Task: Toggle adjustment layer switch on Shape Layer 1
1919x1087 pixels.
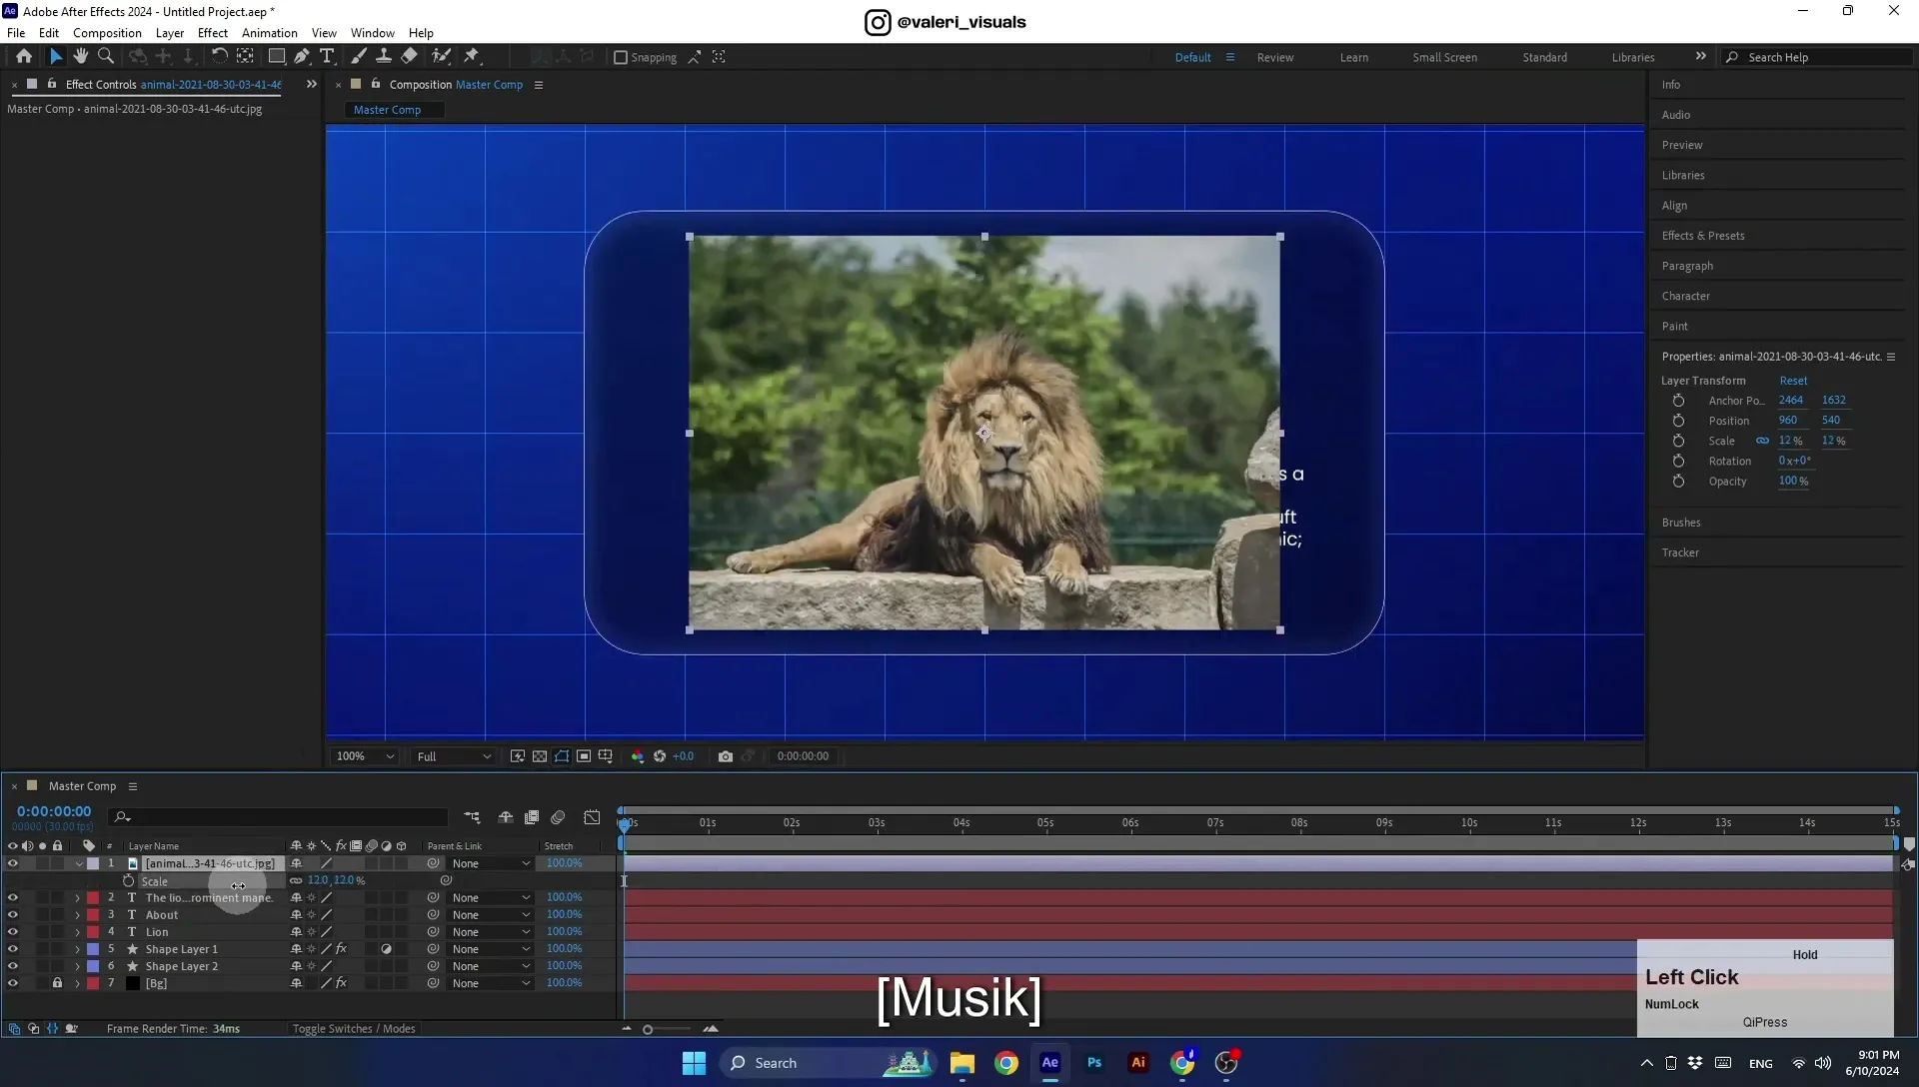Action: pos(386,949)
